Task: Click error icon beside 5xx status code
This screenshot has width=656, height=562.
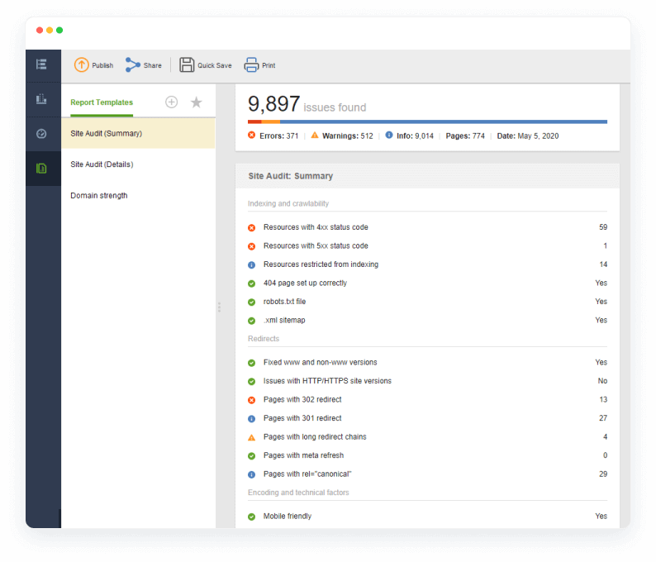Action: coord(251,246)
